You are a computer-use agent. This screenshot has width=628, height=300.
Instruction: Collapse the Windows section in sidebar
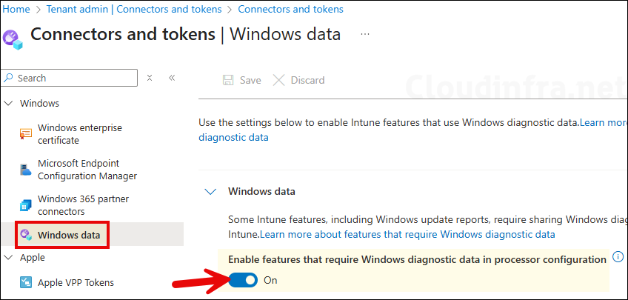point(8,104)
